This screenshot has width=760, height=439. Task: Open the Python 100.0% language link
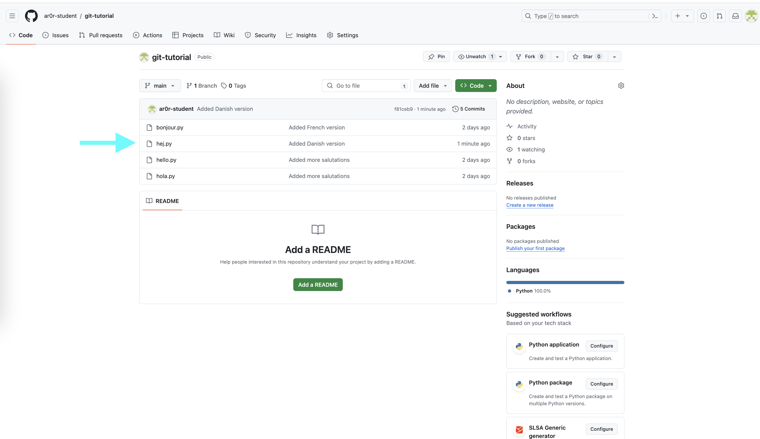(x=529, y=291)
